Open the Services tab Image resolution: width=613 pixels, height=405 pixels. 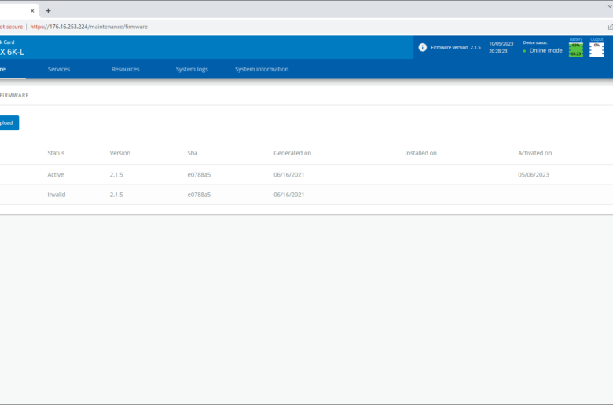(59, 69)
